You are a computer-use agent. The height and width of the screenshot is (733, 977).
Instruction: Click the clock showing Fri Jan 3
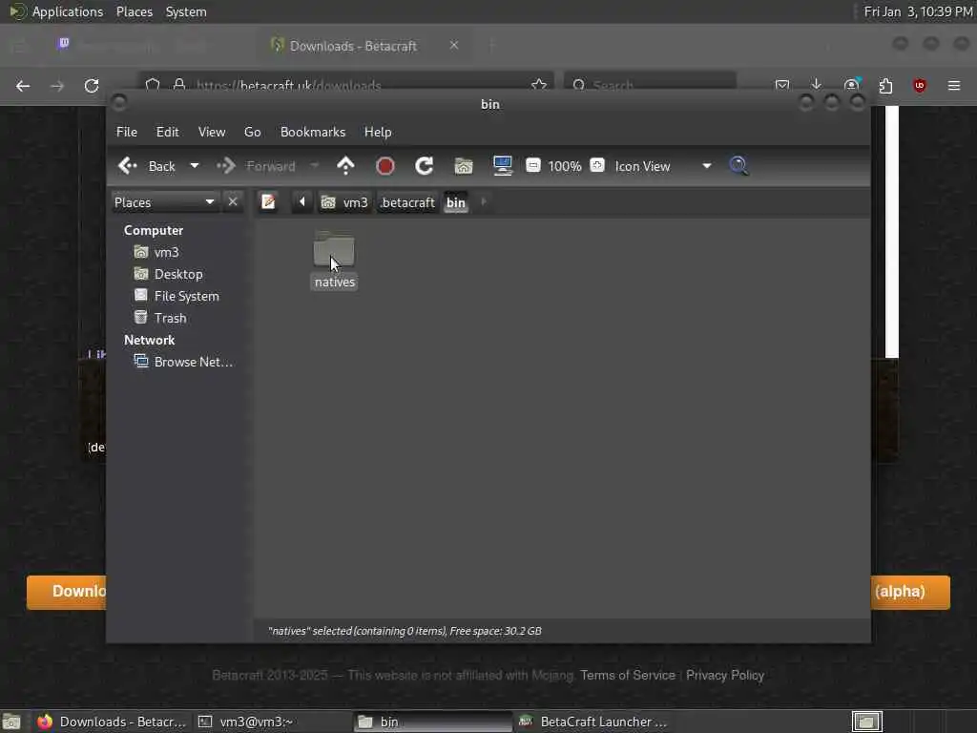(918, 11)
